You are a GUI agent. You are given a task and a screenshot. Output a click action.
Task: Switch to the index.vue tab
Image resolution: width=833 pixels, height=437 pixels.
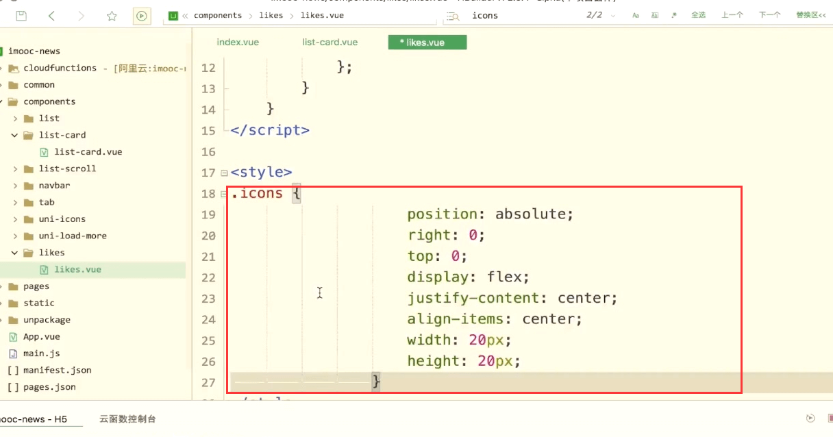tap(238, 42)
